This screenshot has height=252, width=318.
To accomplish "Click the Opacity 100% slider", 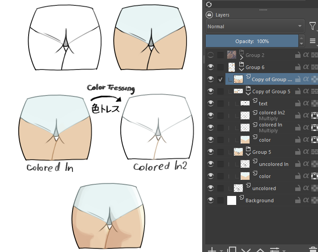I will click(252, 41).
